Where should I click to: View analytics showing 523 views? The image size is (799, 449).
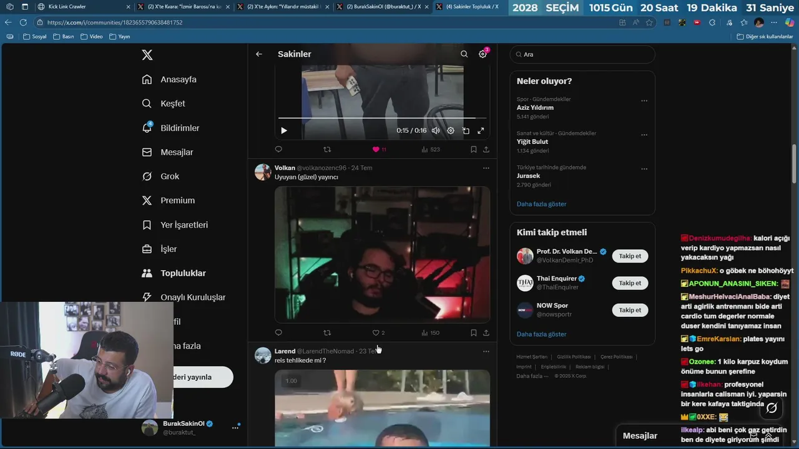coord(430,149)
